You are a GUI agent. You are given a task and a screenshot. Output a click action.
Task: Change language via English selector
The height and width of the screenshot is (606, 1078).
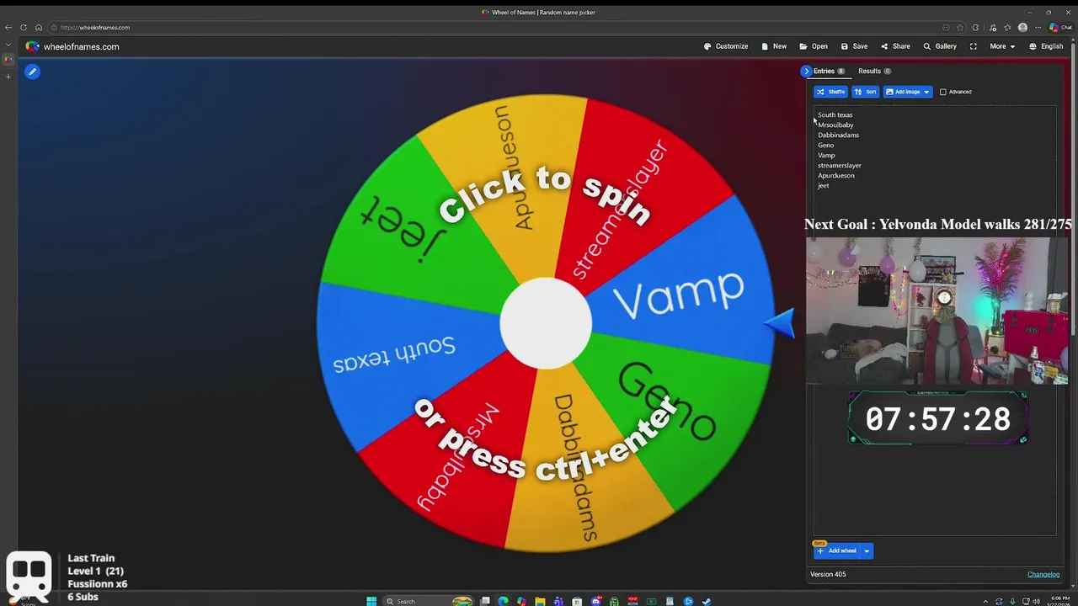click(x=1046, y=46)
